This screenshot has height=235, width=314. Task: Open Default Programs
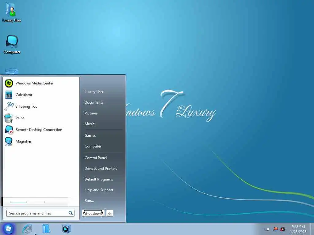coord(98,179)
